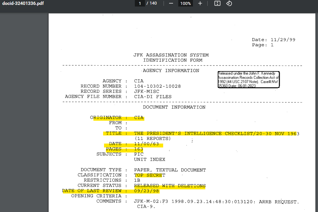Click the OPENING CRITERIA label
The width and height of the screenshot is (318, 212).
(96, 196)
